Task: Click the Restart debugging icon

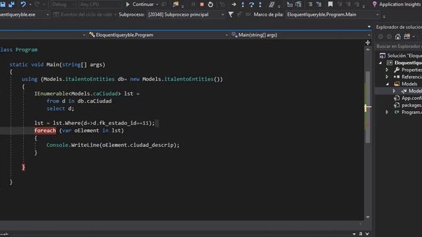Action: [210, 5]
